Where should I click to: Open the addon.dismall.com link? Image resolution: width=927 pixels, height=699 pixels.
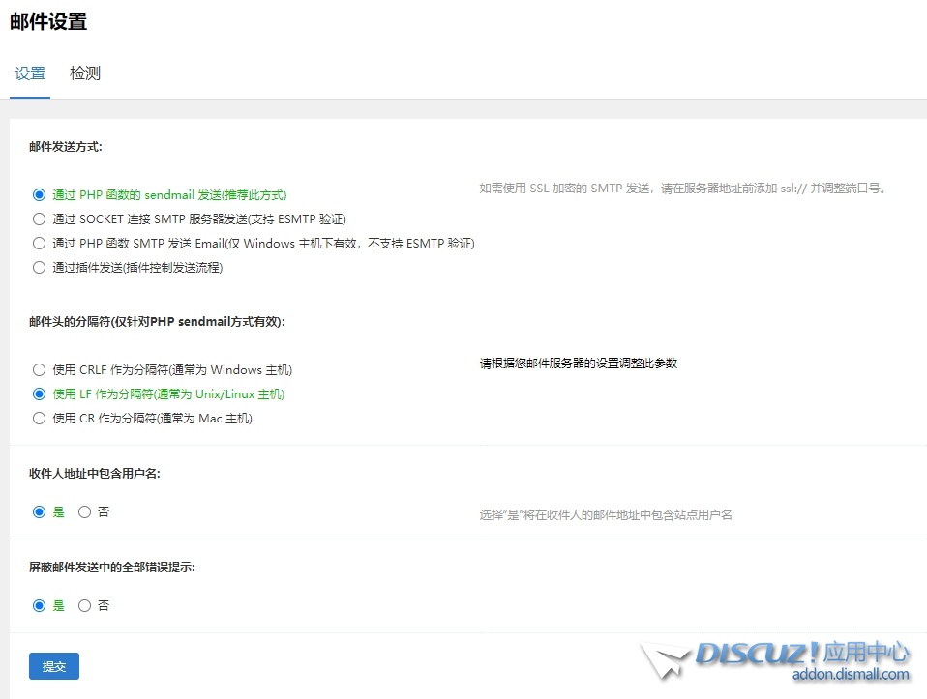[850, 675]
